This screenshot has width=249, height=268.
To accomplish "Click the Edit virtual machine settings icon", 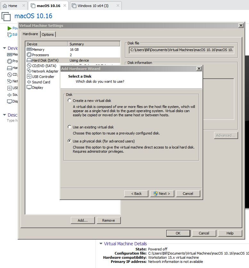I will pyautogui.click(x=9, y=35).
